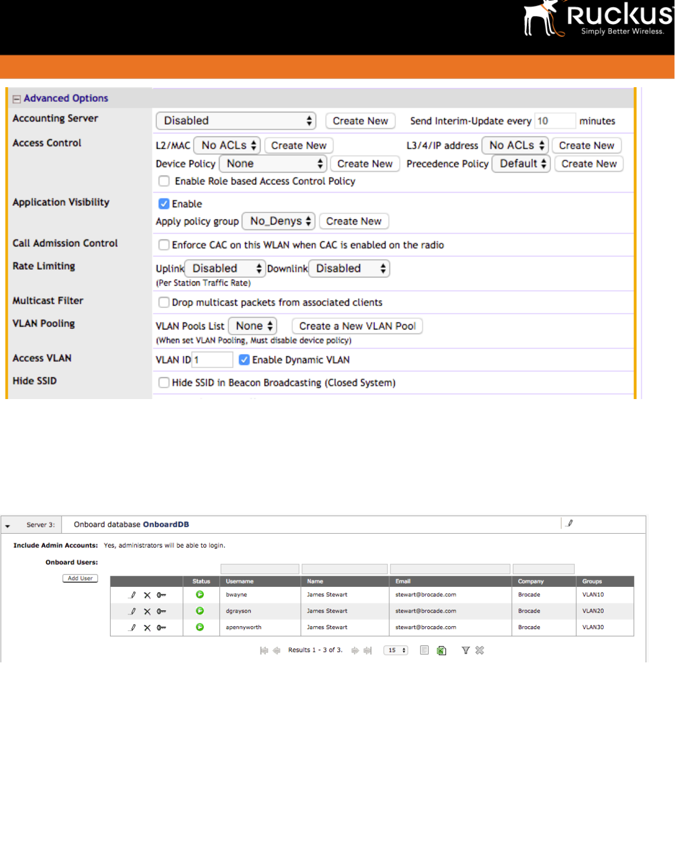The image size is (675, 859).
Task: Click delete X for user apennyworth
Action: point(147,628)
